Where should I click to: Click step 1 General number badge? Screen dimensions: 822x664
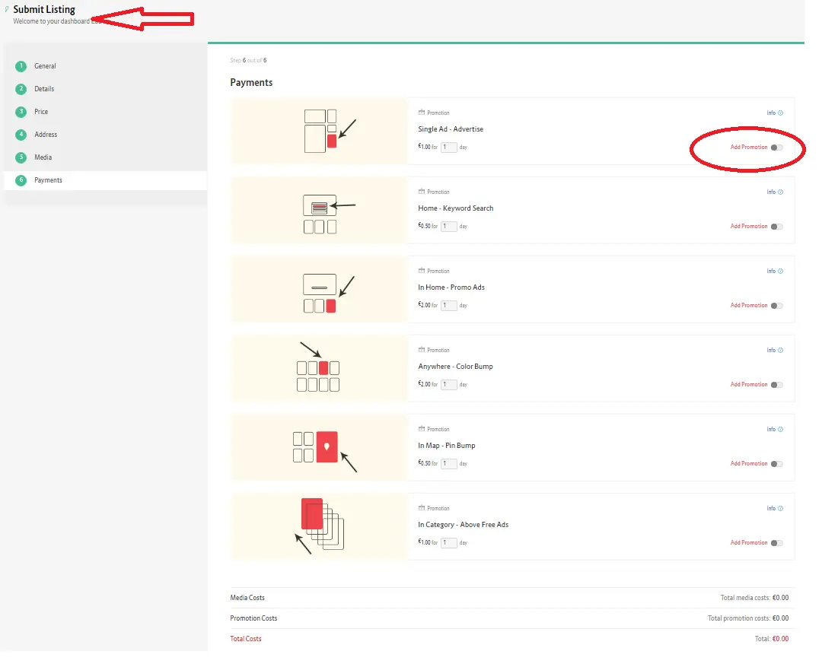click(x=21, y=66)
